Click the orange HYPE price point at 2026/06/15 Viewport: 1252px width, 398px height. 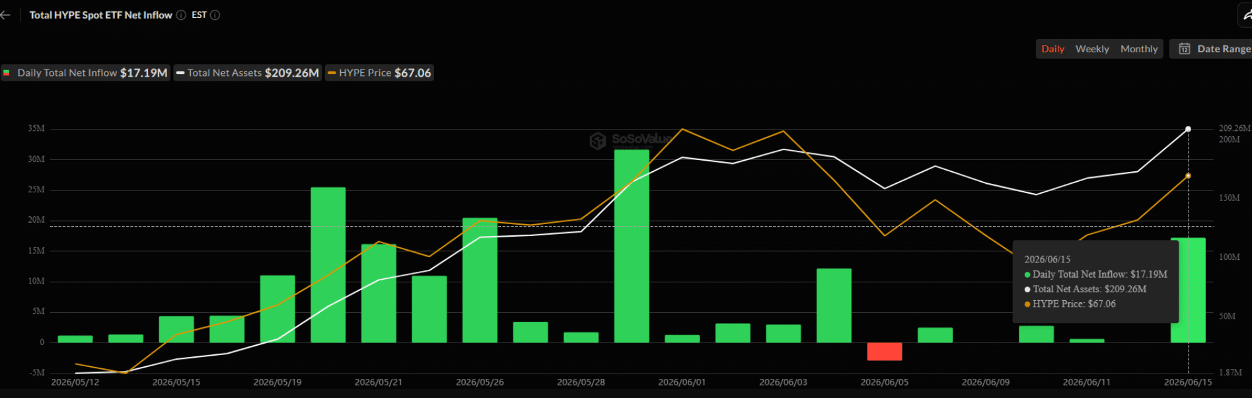[1188, 176]
